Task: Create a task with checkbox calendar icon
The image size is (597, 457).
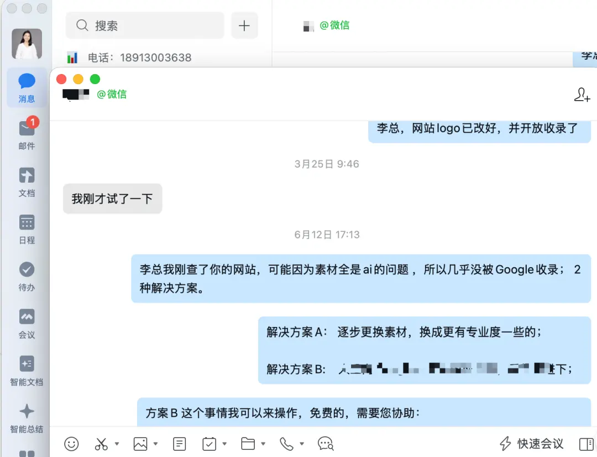Action: pyautogui.click(x=210, y=444)
